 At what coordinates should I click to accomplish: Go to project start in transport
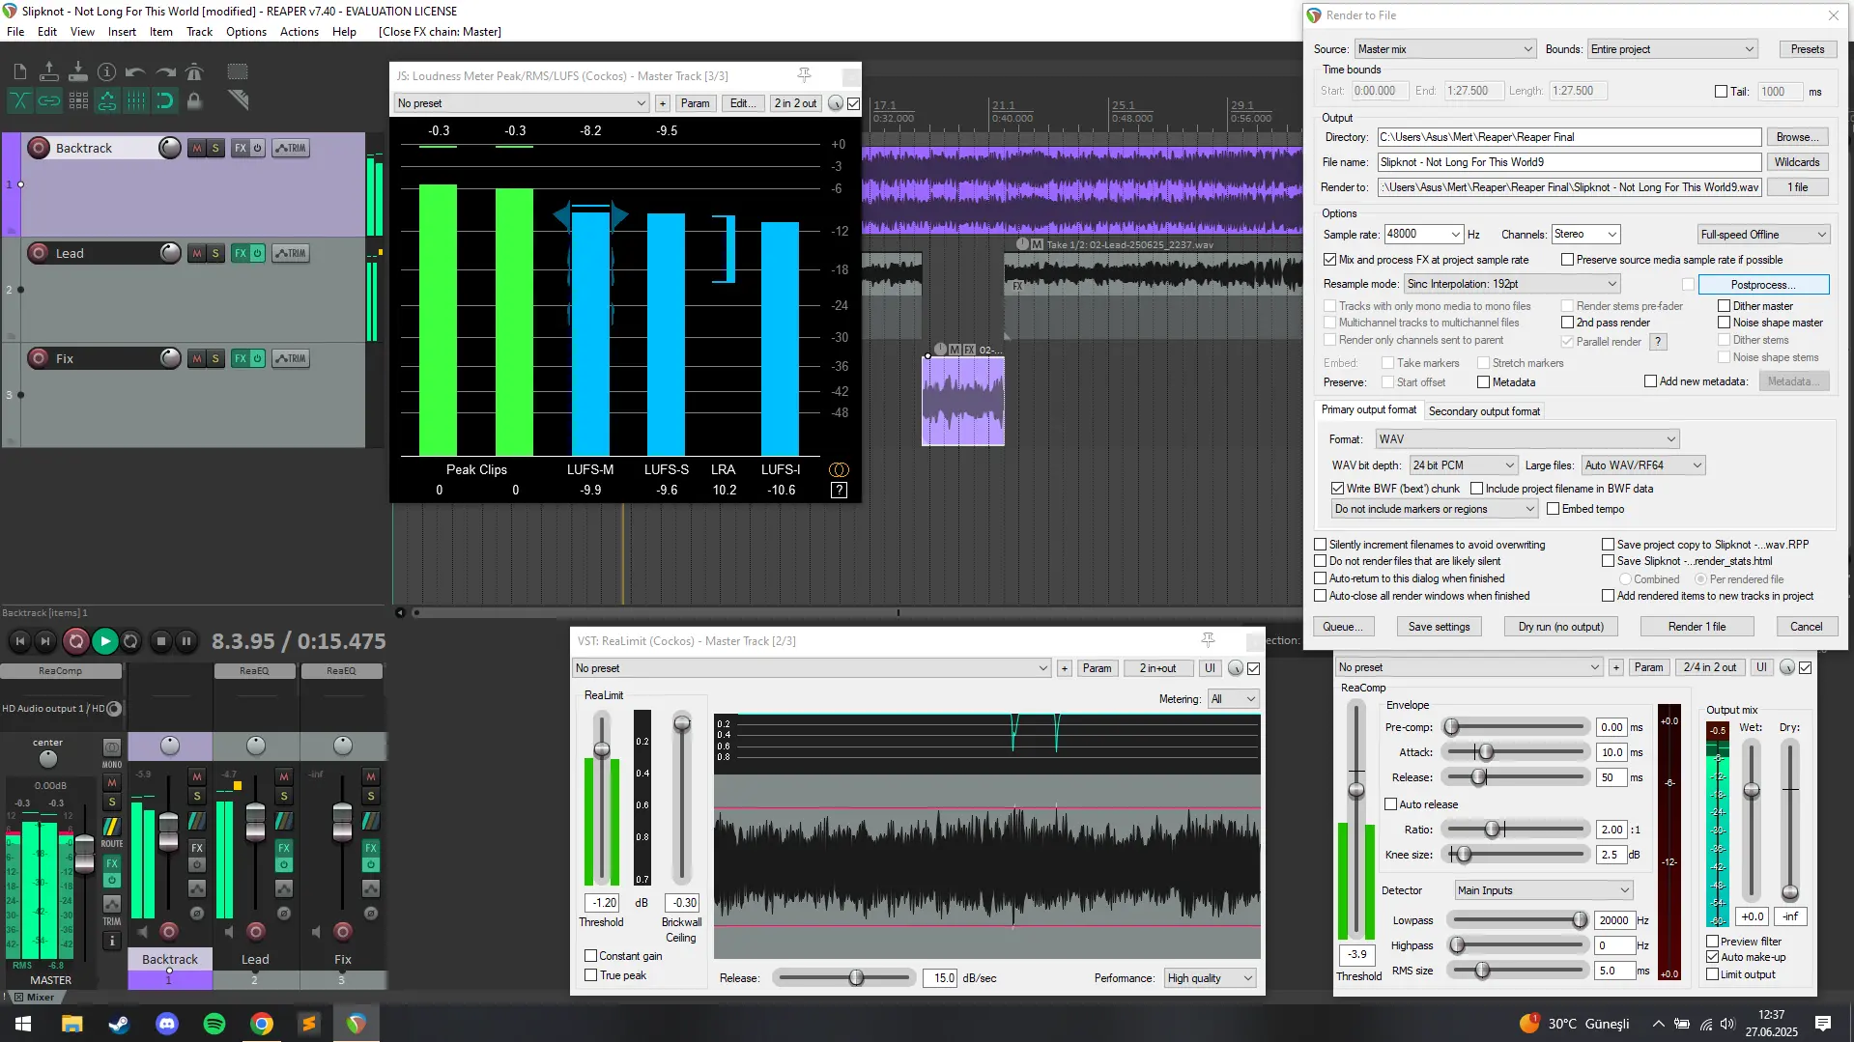(20, 640)
